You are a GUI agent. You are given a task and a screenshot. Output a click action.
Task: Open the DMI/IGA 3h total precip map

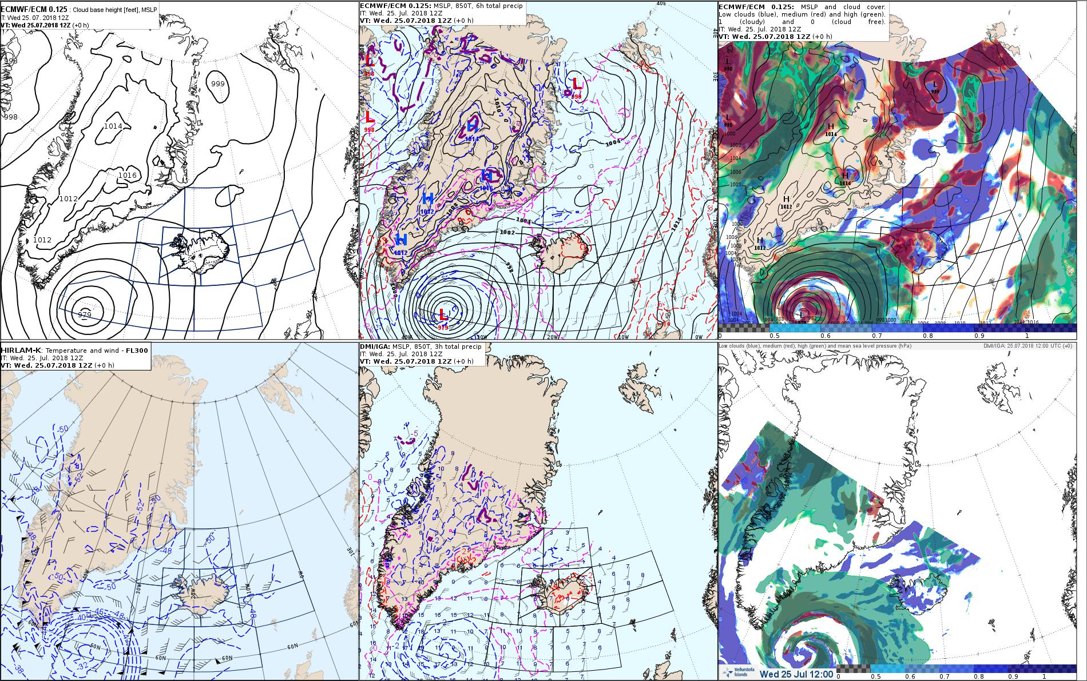click(538, 511)
